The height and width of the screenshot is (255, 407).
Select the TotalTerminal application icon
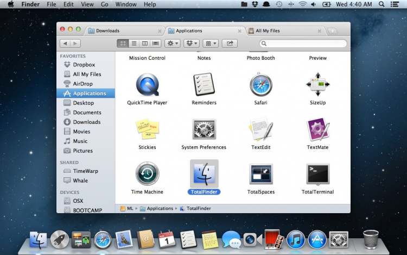point(317,174)
